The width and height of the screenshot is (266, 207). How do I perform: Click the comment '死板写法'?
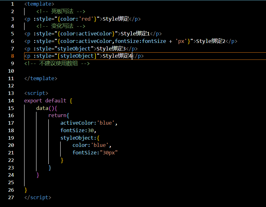[x=62, y=11]
